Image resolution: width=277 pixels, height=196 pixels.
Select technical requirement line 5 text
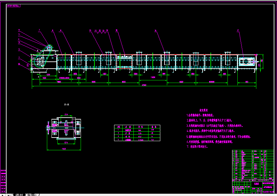click(219, 137)
